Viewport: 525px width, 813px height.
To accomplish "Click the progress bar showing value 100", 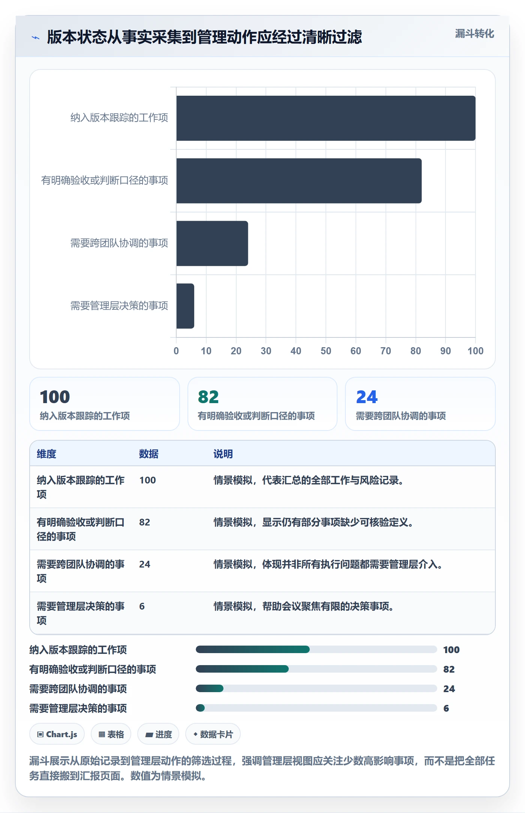I will pyautogui.click(x=316, y=649).
